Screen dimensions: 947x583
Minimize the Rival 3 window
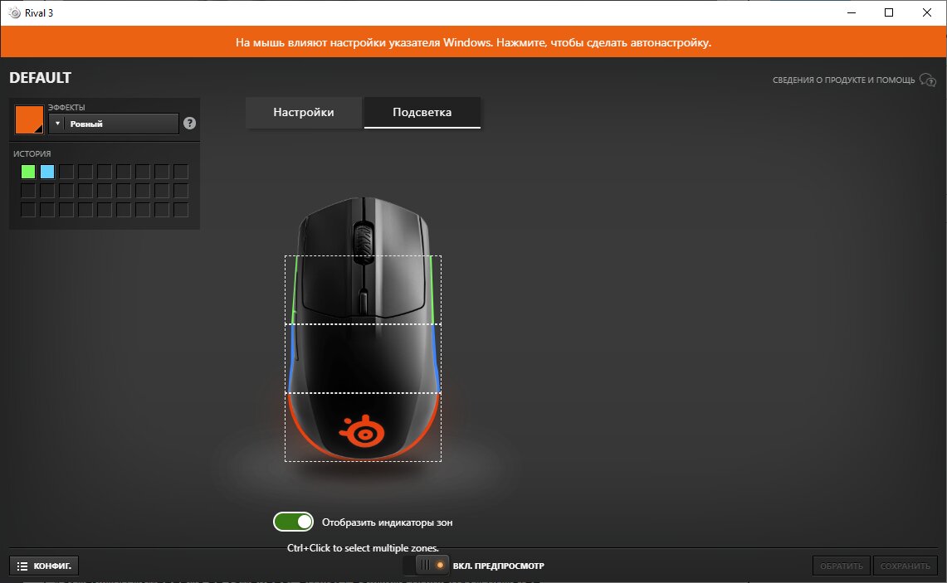[x=852, y=12]
